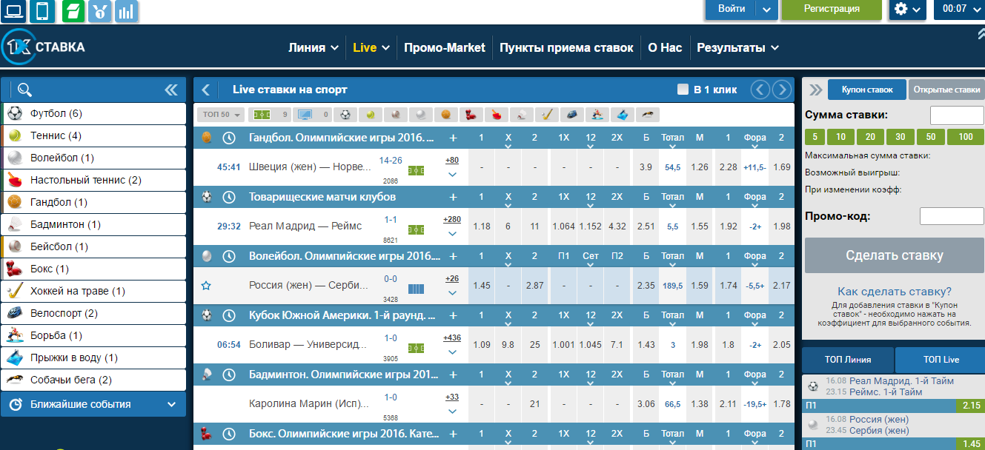This screenshot has width=985, height=450.
Task: Switch to Открытые ставки tab
Action: coord(946,90)
